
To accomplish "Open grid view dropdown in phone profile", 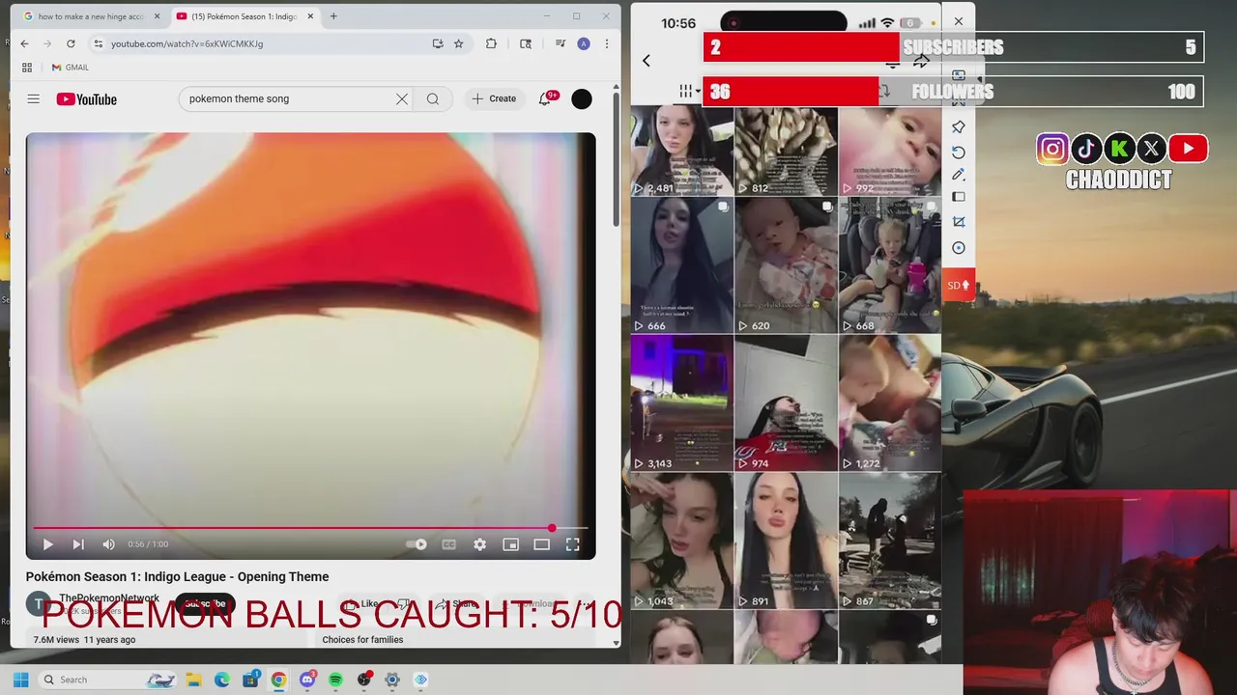I will click(687, 91).
